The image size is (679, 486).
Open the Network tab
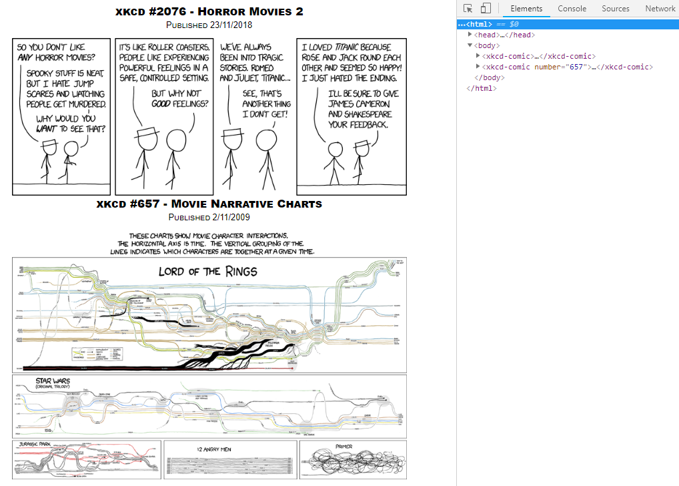click(x=660, y=9)
